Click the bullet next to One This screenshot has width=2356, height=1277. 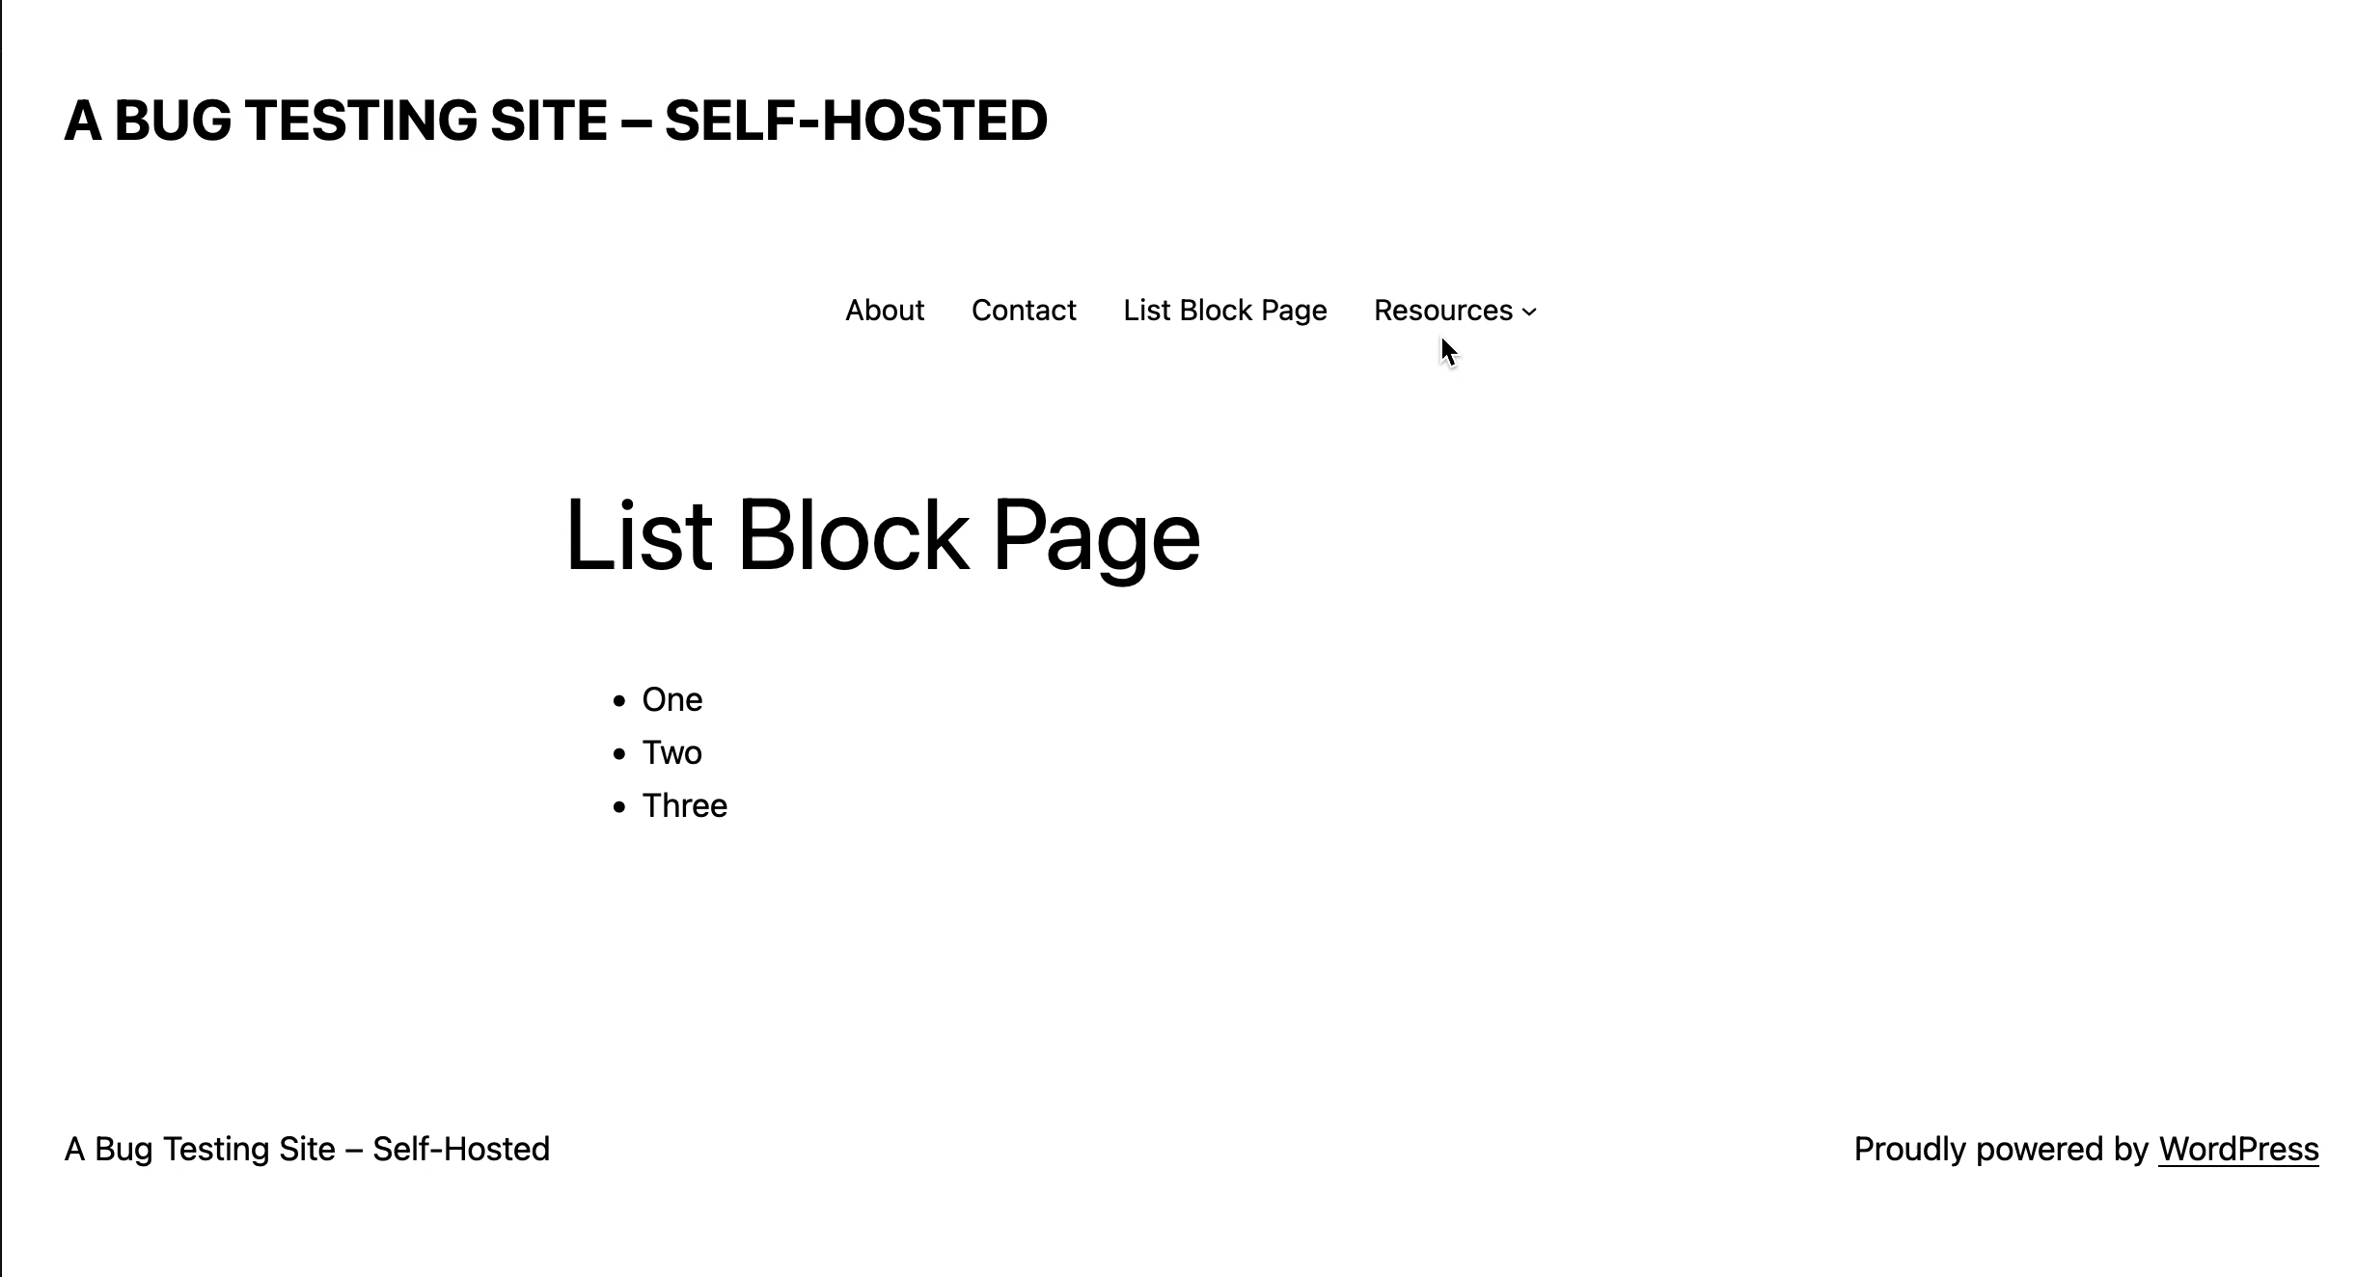620,700
